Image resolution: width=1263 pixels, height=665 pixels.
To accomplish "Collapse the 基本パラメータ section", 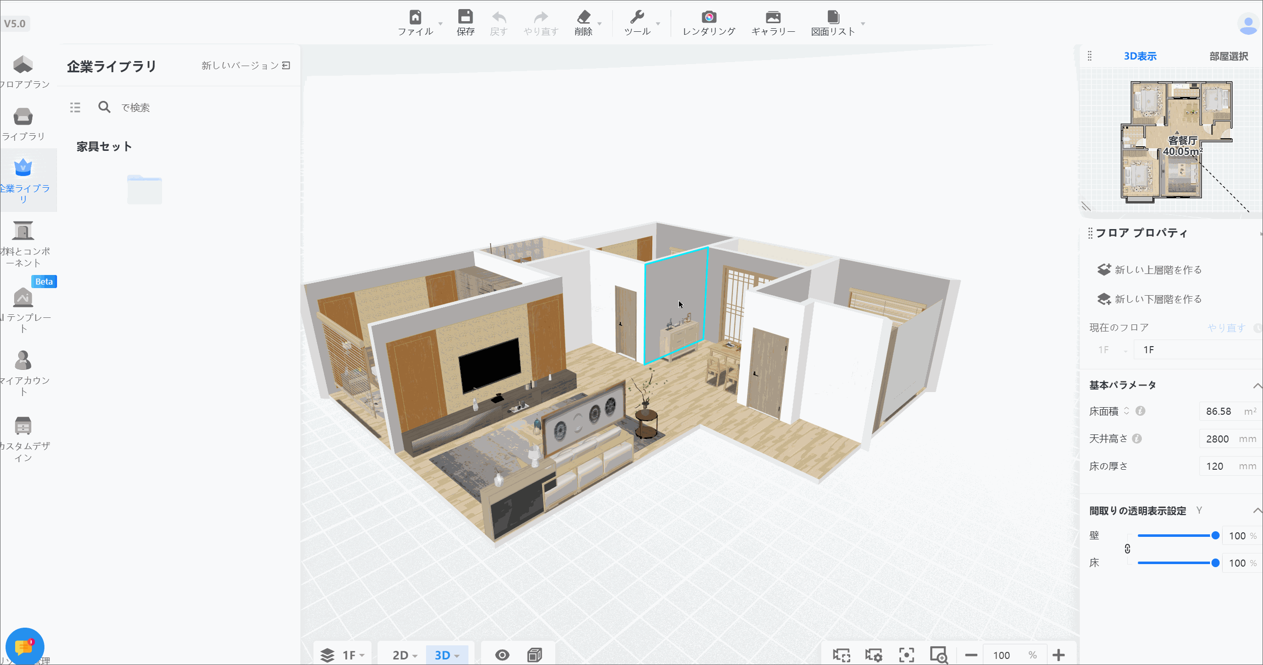I will tap(1257, 385).
